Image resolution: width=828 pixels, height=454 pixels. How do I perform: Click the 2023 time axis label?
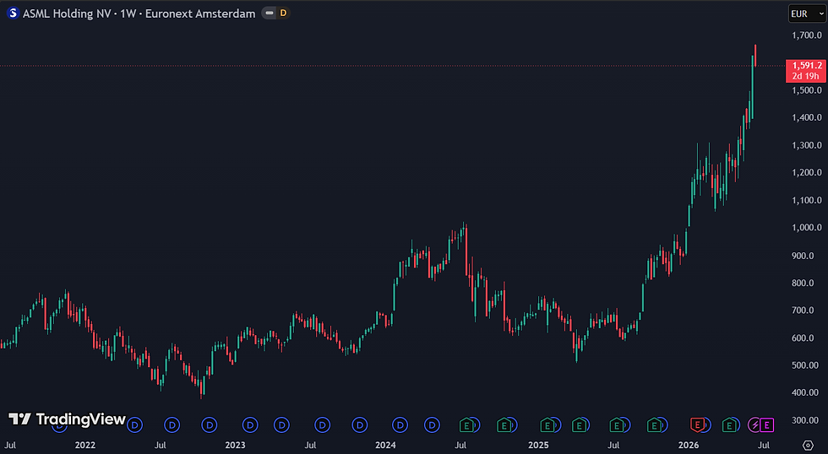pyautogui.click(x=235, y=445)
